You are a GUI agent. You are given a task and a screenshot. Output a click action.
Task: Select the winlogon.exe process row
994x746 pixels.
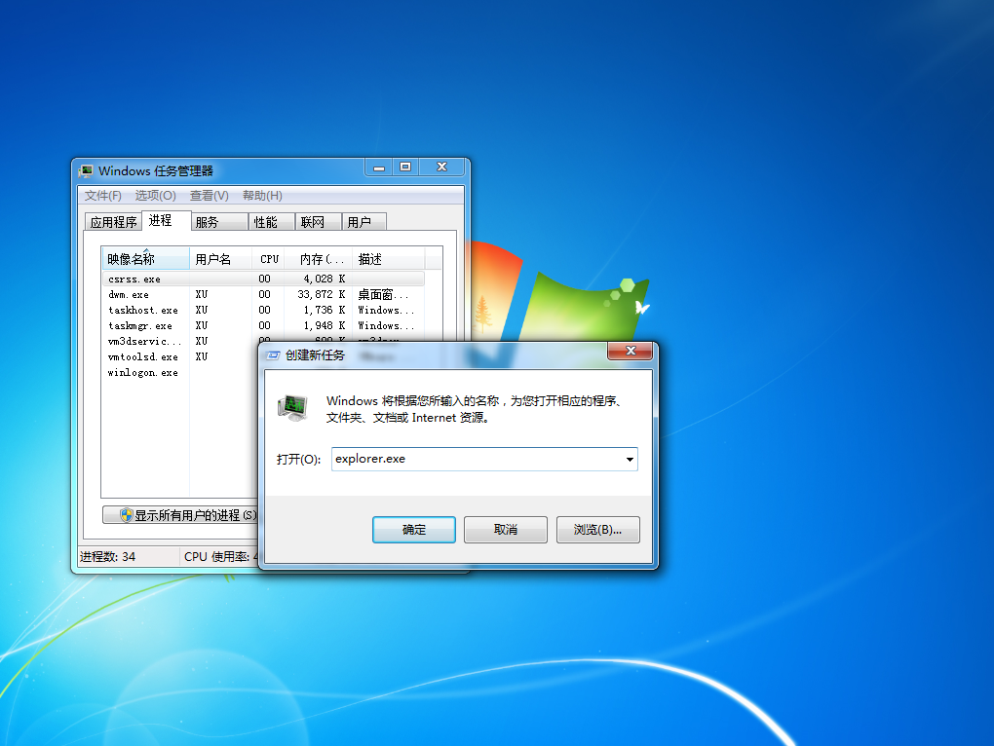click(x=180, y=372)
